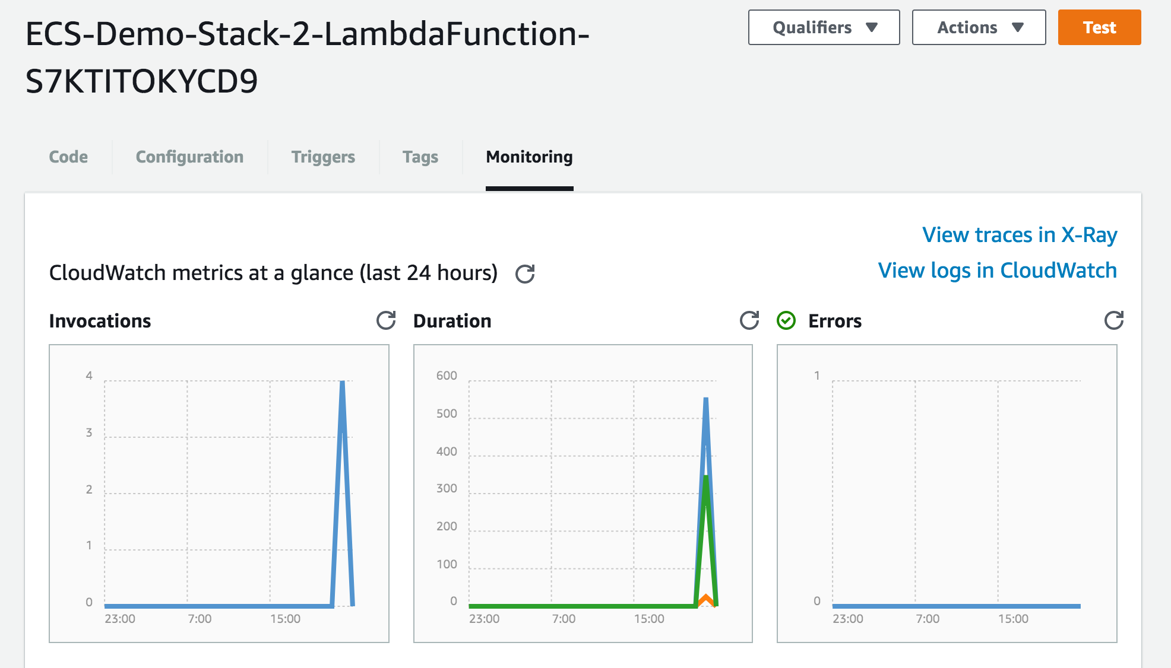Viewport: 1171px width, 668px height.
Task: Follow View logs in CloudWatch link
Action: point(997,271)
